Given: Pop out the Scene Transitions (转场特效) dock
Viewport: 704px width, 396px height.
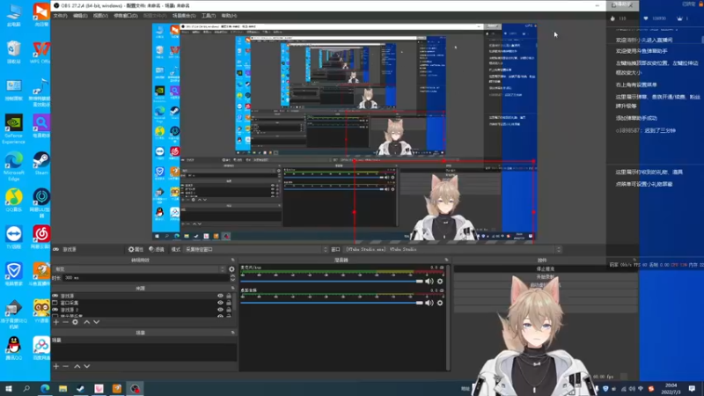Looking at the screenshot, I should point(232,260).
